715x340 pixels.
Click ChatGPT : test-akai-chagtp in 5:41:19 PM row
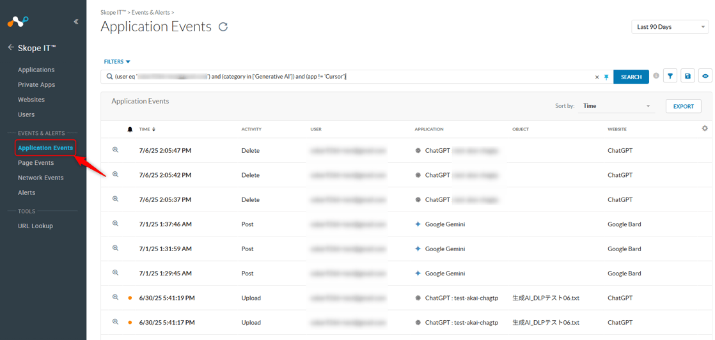pyautogui.click(x=462, y=298)
